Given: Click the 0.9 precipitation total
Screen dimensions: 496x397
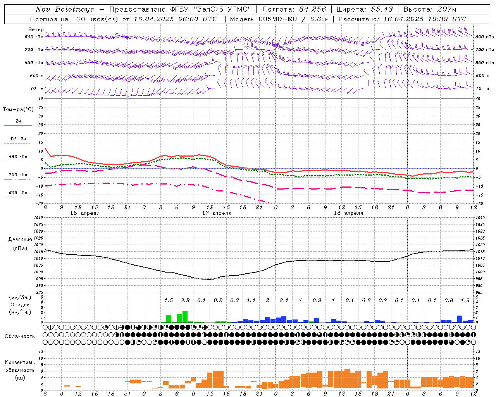Looking at the screenshot, I should click(317, 300).
